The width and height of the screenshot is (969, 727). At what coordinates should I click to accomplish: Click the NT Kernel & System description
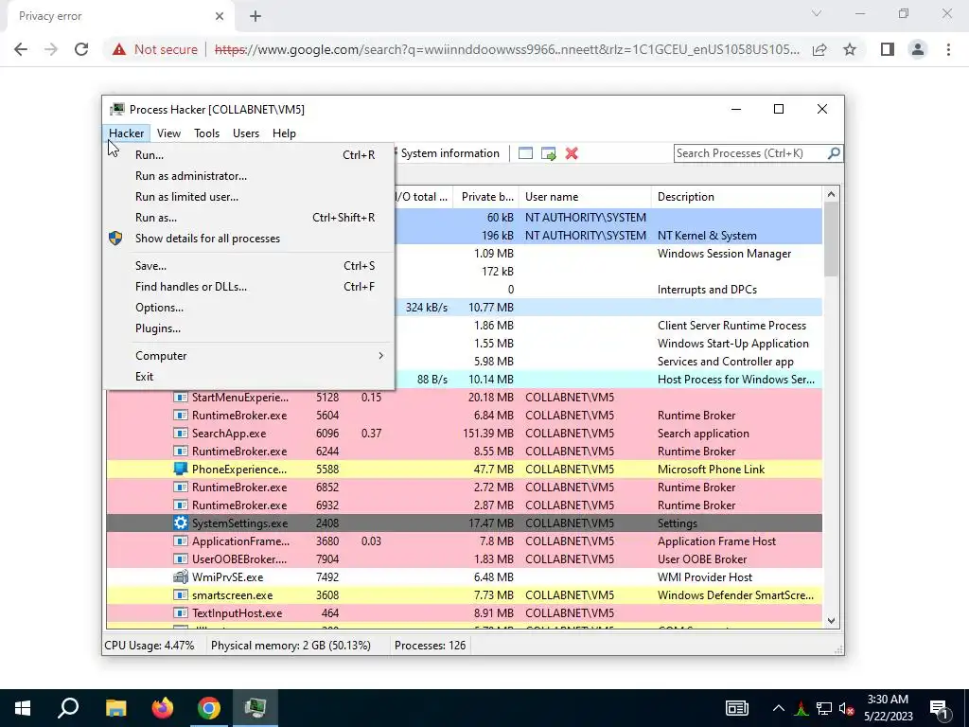point(706,236)
